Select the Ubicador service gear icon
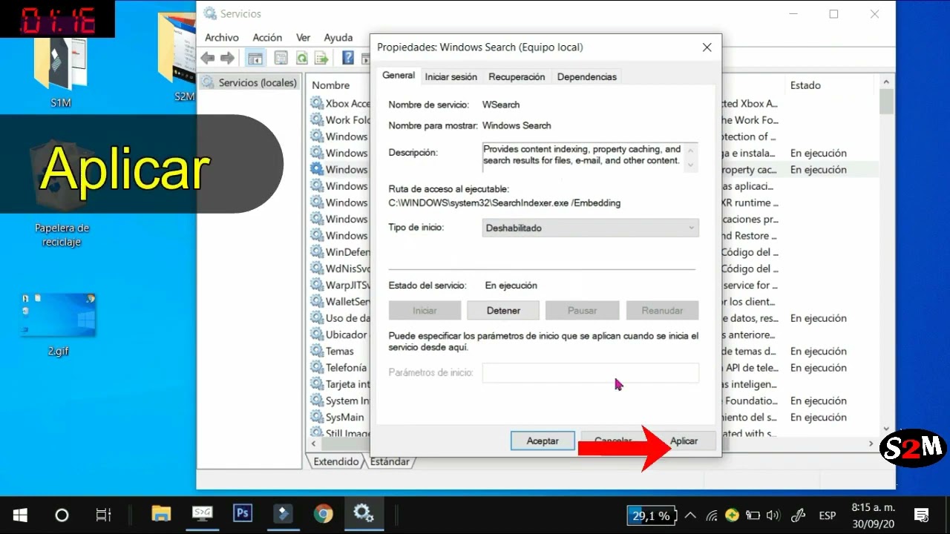Screen dimensions: 950x534 [317, 334]
